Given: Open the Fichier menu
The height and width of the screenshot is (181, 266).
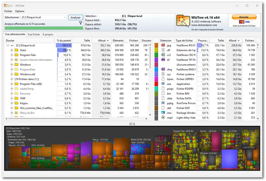Looking at the screenshot, I should 8,11.
